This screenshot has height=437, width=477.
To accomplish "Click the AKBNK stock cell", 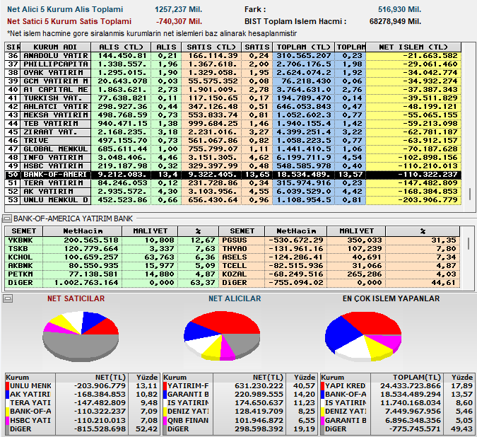I will tap(24, 266).
